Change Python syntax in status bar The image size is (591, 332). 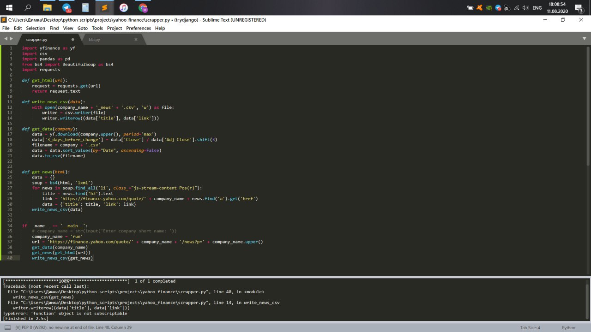click(x=568, y=328)
